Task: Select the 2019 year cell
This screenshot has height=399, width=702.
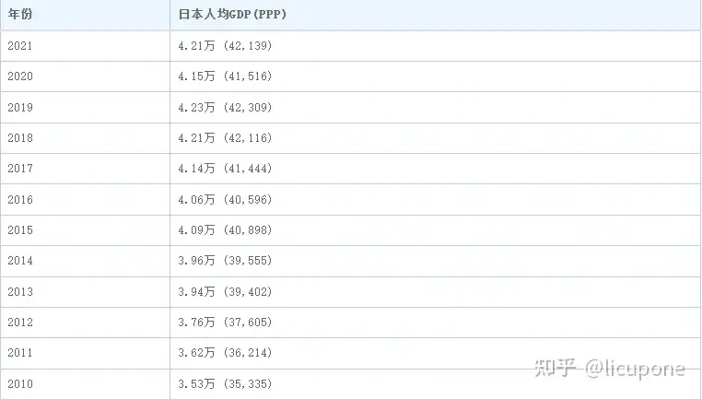Action: (20, 107)
